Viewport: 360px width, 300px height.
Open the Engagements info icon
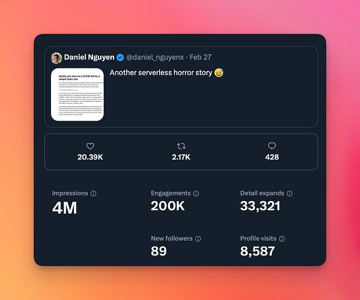[196, 193]
